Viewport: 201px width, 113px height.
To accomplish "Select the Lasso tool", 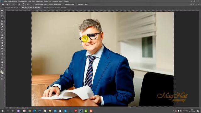I will [x=2, y=16].
